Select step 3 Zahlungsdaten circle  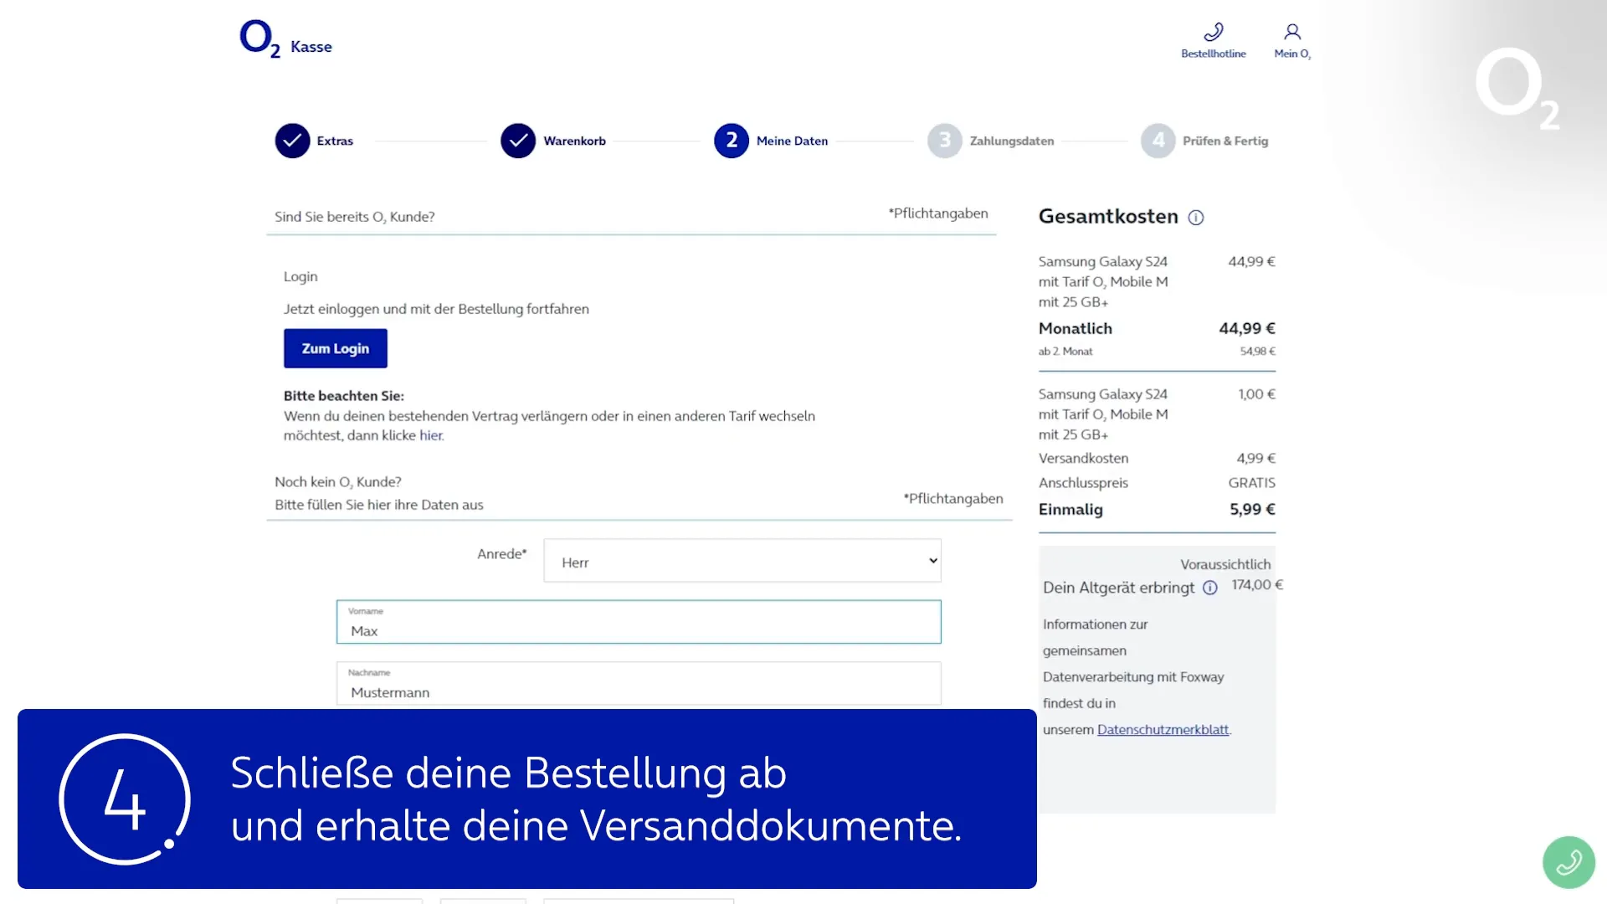(x=945, y=141)
